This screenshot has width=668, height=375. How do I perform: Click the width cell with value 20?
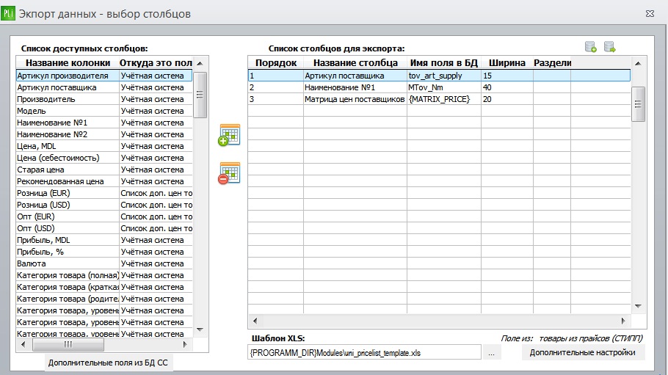click(507, 99)
